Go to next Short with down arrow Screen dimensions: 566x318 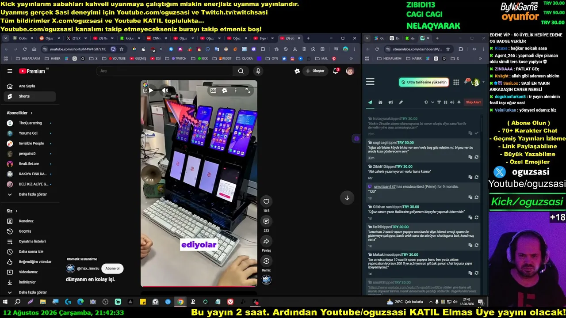pos(347,198)
